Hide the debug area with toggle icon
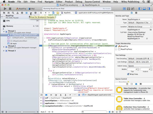This screenshot has height=114, width=153. (42, 95)
